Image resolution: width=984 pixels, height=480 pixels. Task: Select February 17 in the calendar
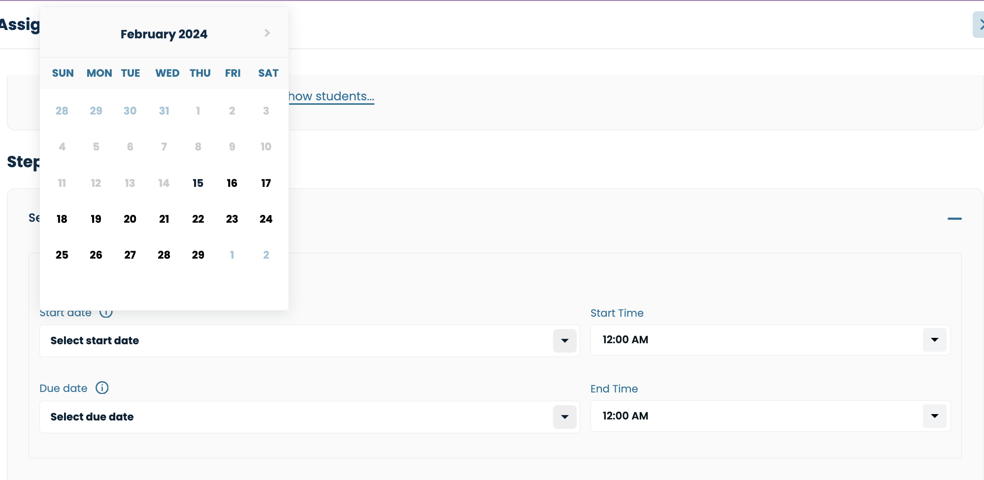(266, 183)
